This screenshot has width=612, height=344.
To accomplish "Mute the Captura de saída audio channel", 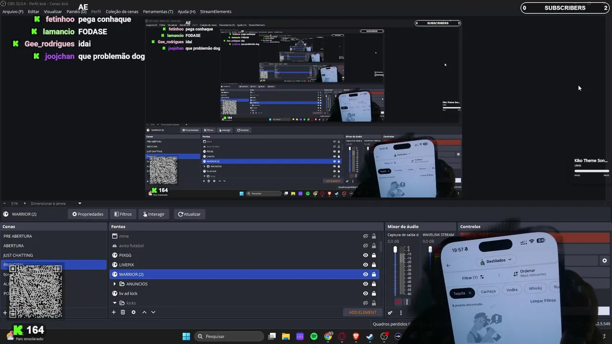I will pos(398,302).
